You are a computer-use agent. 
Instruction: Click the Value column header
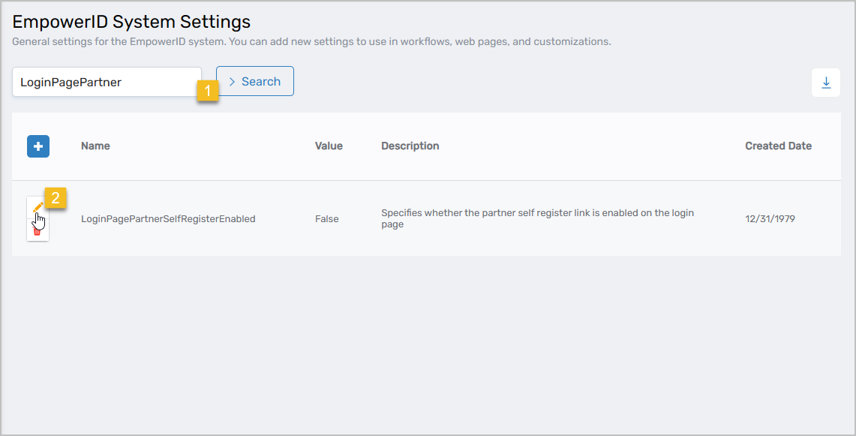[x=329, y=146]
